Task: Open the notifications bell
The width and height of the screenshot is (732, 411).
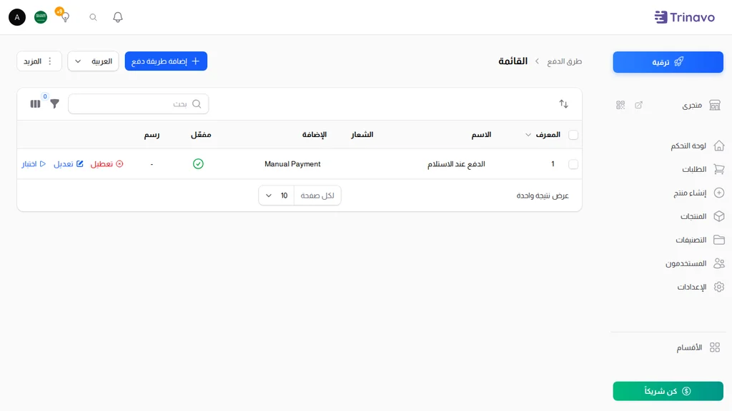Action: coord(118,17)
